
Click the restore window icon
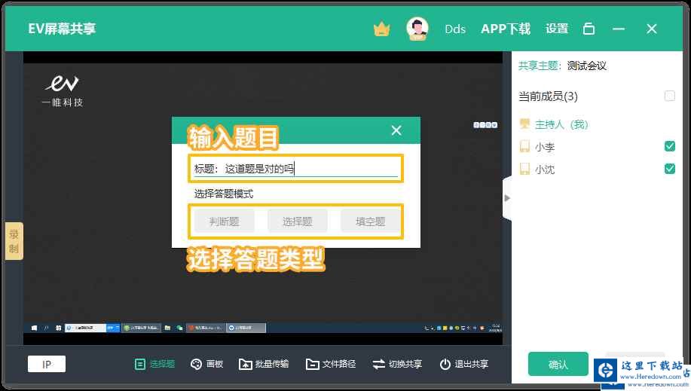[589, 29]
